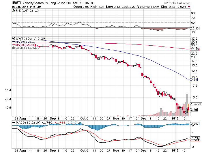Click the -3 label on MACD axis
202x153 pixels.
coord(193,147)
